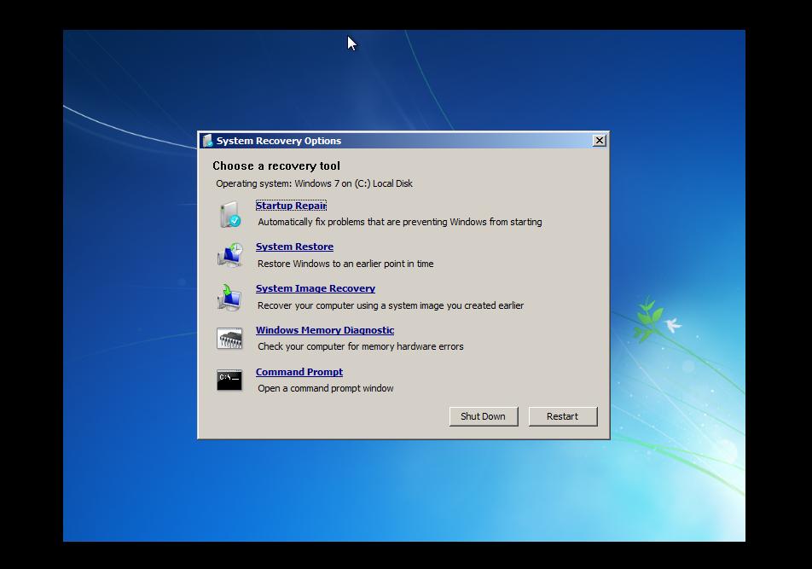Close the System Recovery Options dialog
Viewport: 812px width, 569px height.
click(599, 140)
